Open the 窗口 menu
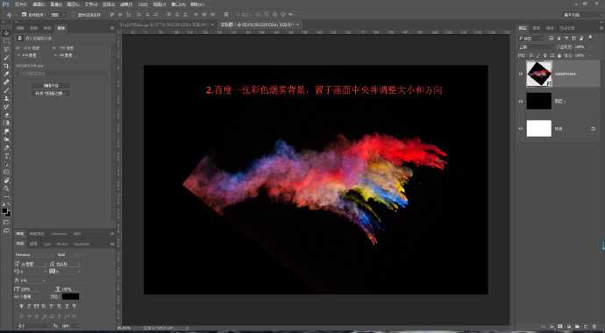This screenshot has height=333, width=605. coord(180,4)
